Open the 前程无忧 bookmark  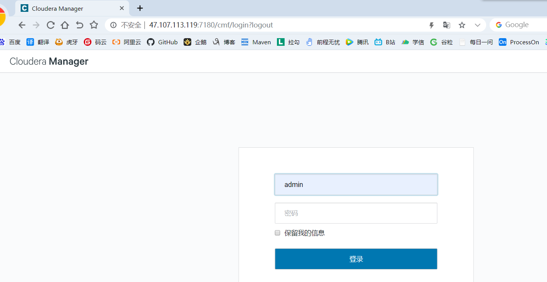322,42
